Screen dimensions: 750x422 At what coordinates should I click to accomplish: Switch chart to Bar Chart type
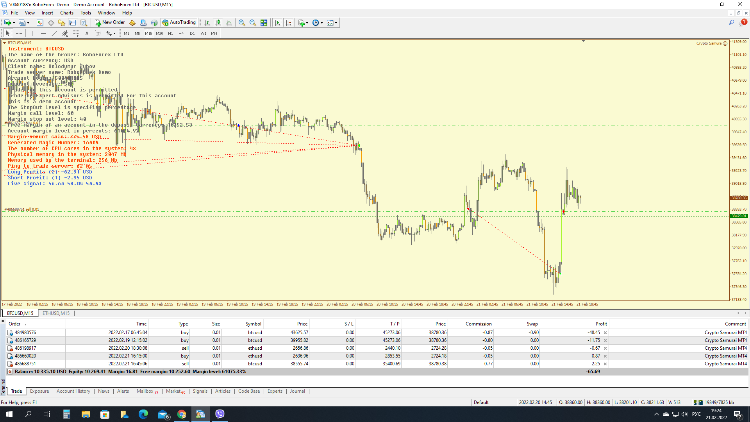(x=207, y=23)
